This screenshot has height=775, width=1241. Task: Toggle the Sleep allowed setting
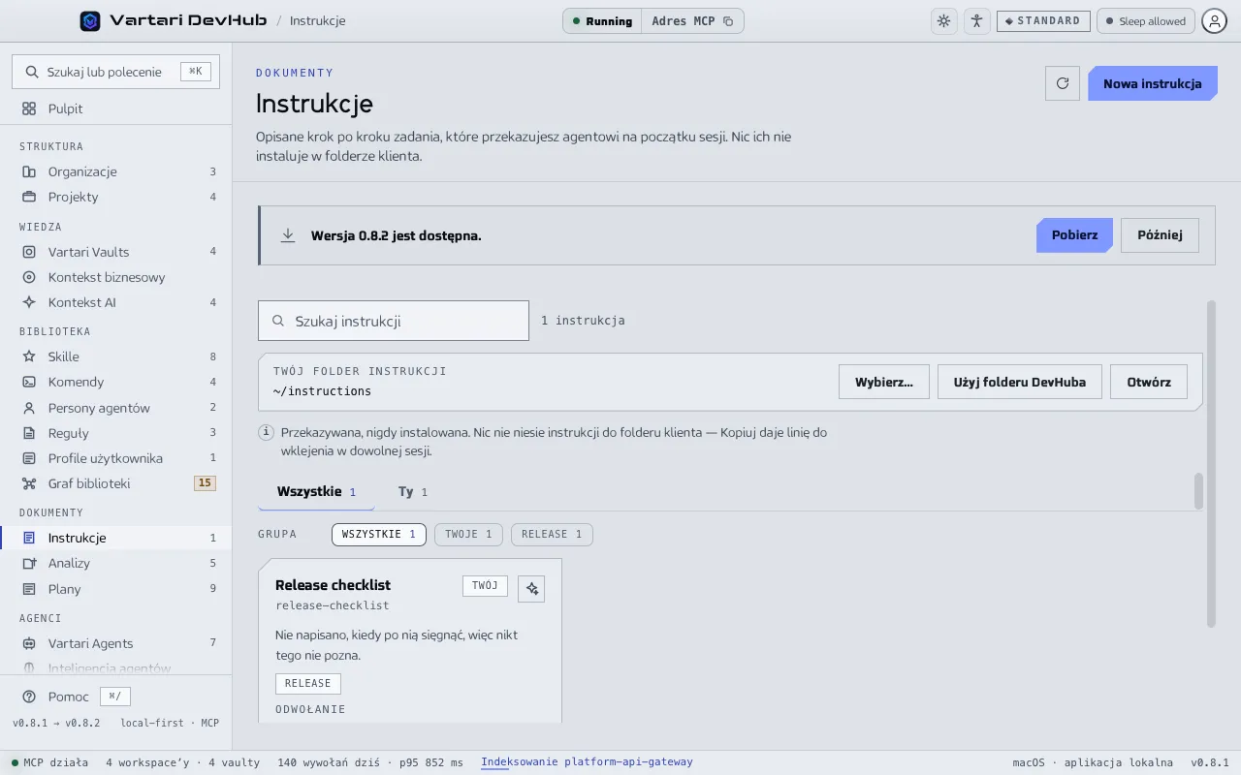coord(1146,20)
